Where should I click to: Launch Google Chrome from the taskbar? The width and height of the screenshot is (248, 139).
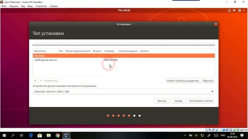click(58, 136)
